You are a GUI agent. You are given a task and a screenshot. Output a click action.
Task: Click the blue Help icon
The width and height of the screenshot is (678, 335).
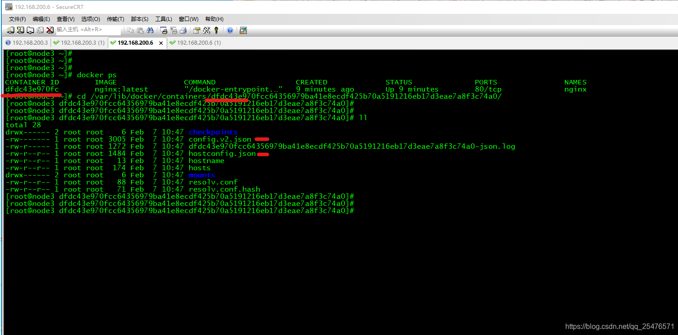tap(230, 30)
